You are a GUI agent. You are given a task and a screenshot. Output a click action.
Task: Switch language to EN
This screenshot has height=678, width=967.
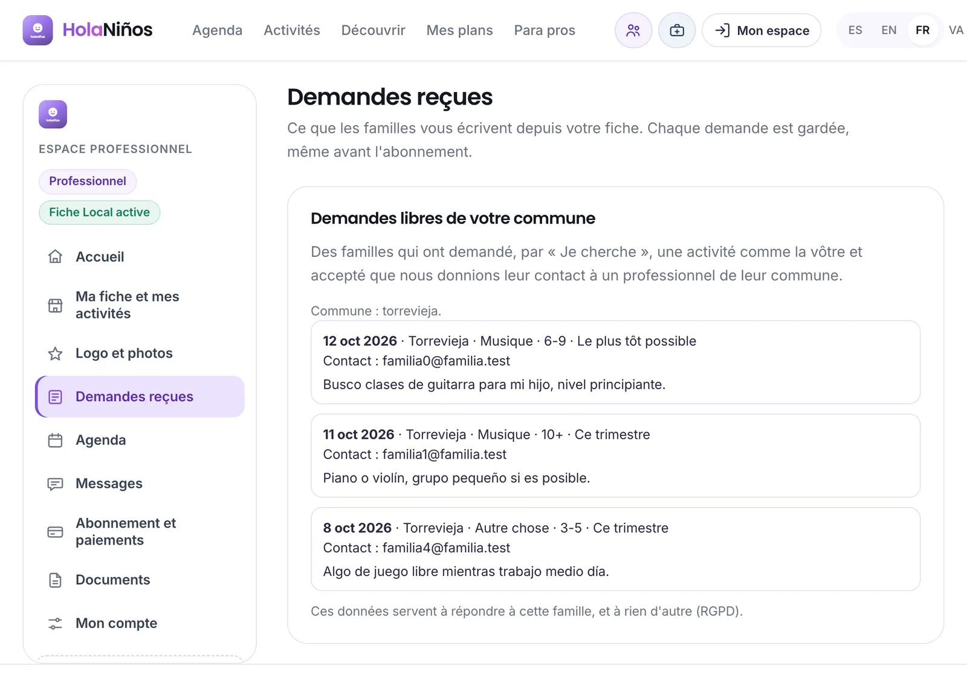pyautogui.click(x=889, y=30)
